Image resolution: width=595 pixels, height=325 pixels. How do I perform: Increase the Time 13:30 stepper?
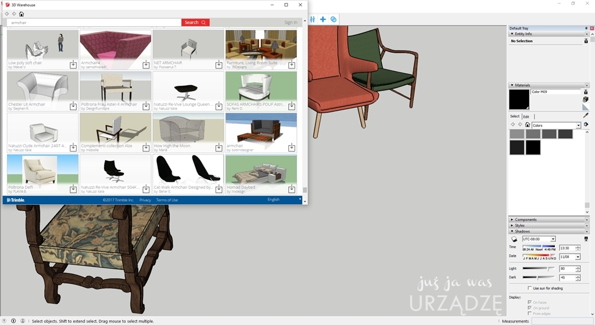pyautogui.click(x=578, y=247)
